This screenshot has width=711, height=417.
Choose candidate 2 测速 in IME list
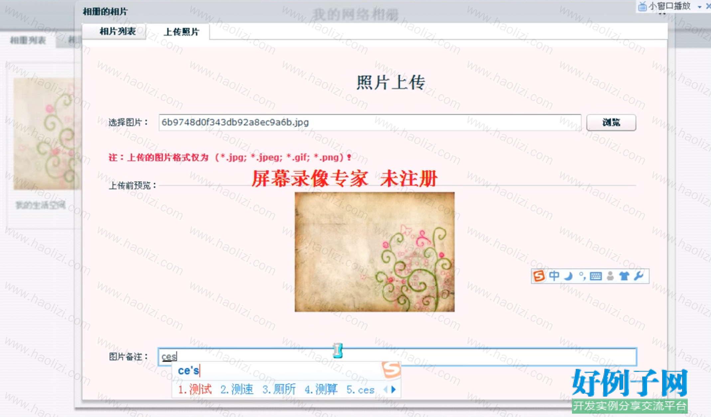pyautogui.click(x=237, y=389)
